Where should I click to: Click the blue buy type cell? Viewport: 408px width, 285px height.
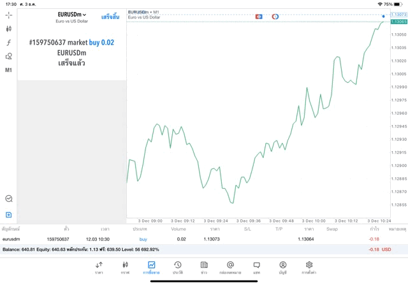pos(143,239)
